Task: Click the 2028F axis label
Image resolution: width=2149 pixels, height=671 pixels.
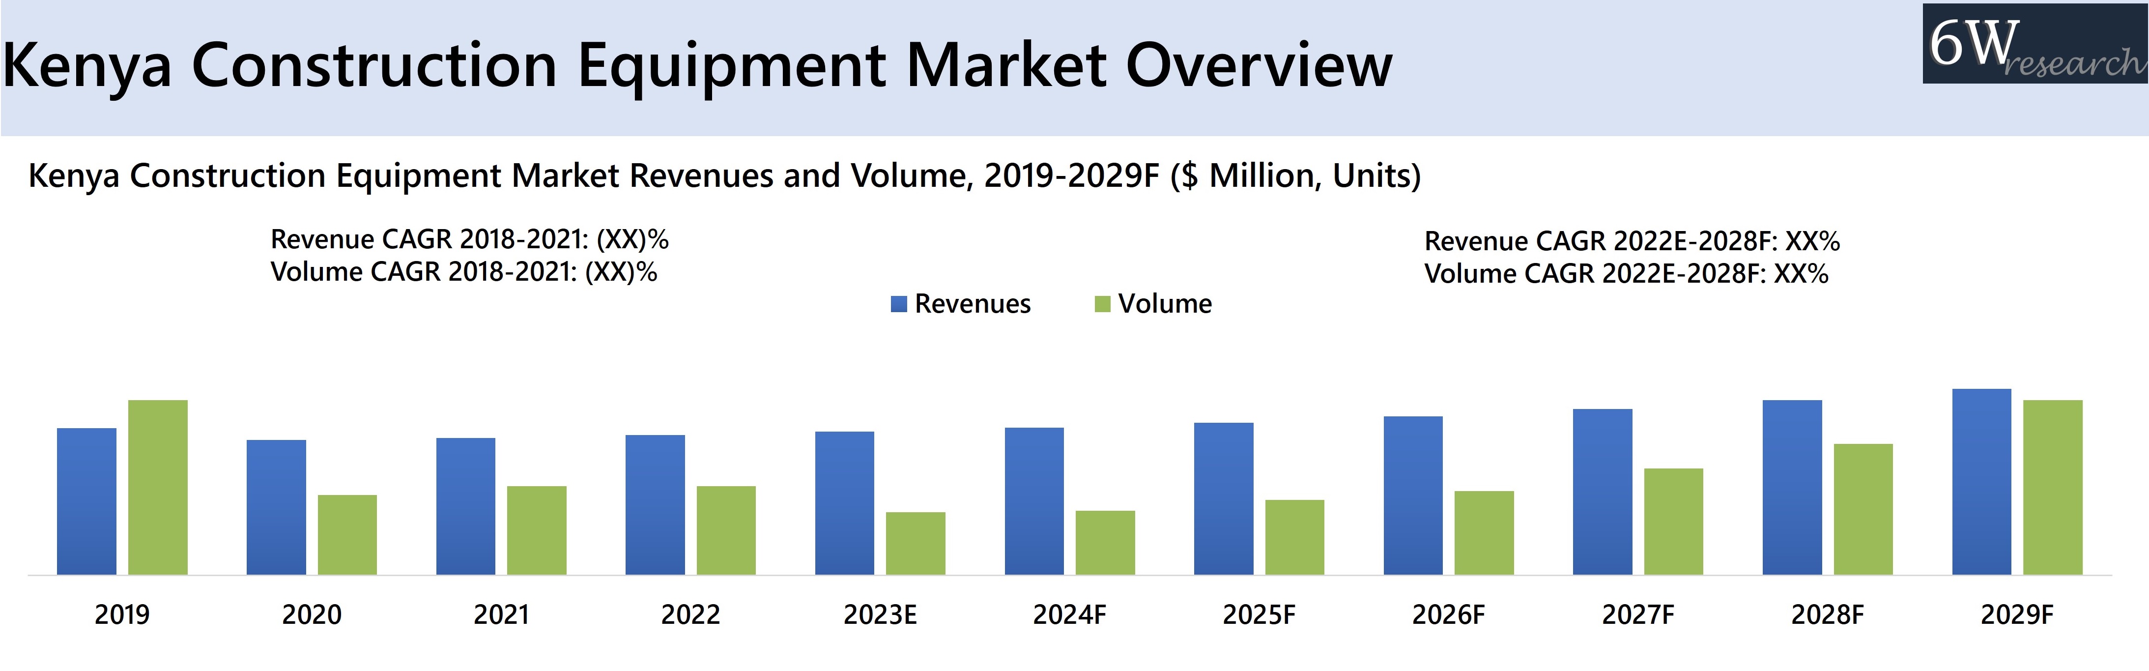Action: click(1827, 615)
